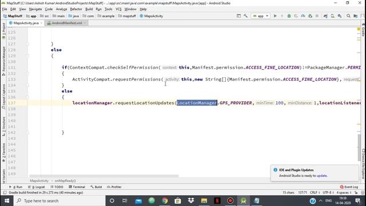
Task: Open the Refactor menu
Action: 76,9
